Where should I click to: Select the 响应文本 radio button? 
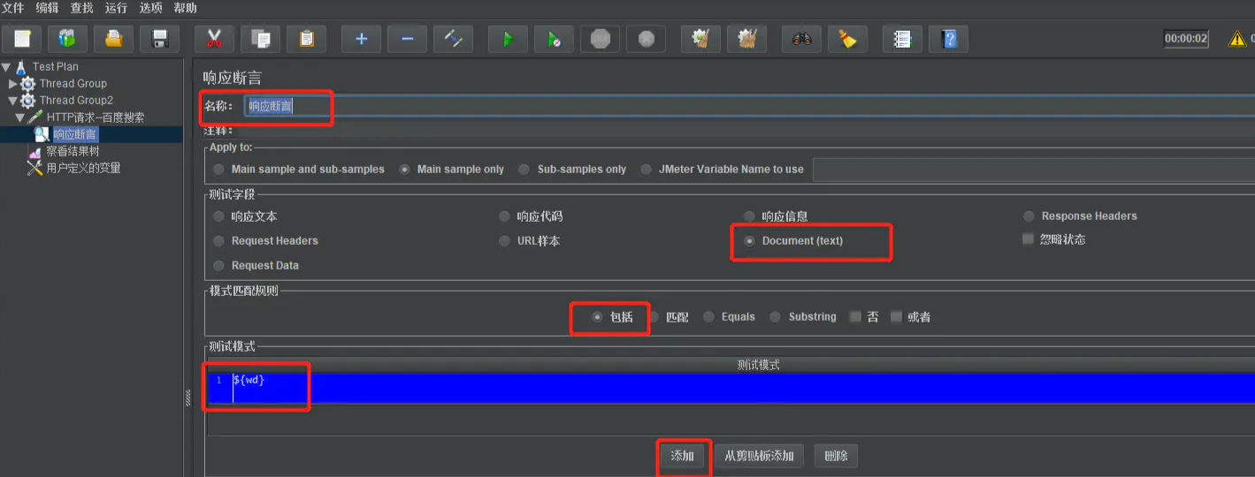219,216
